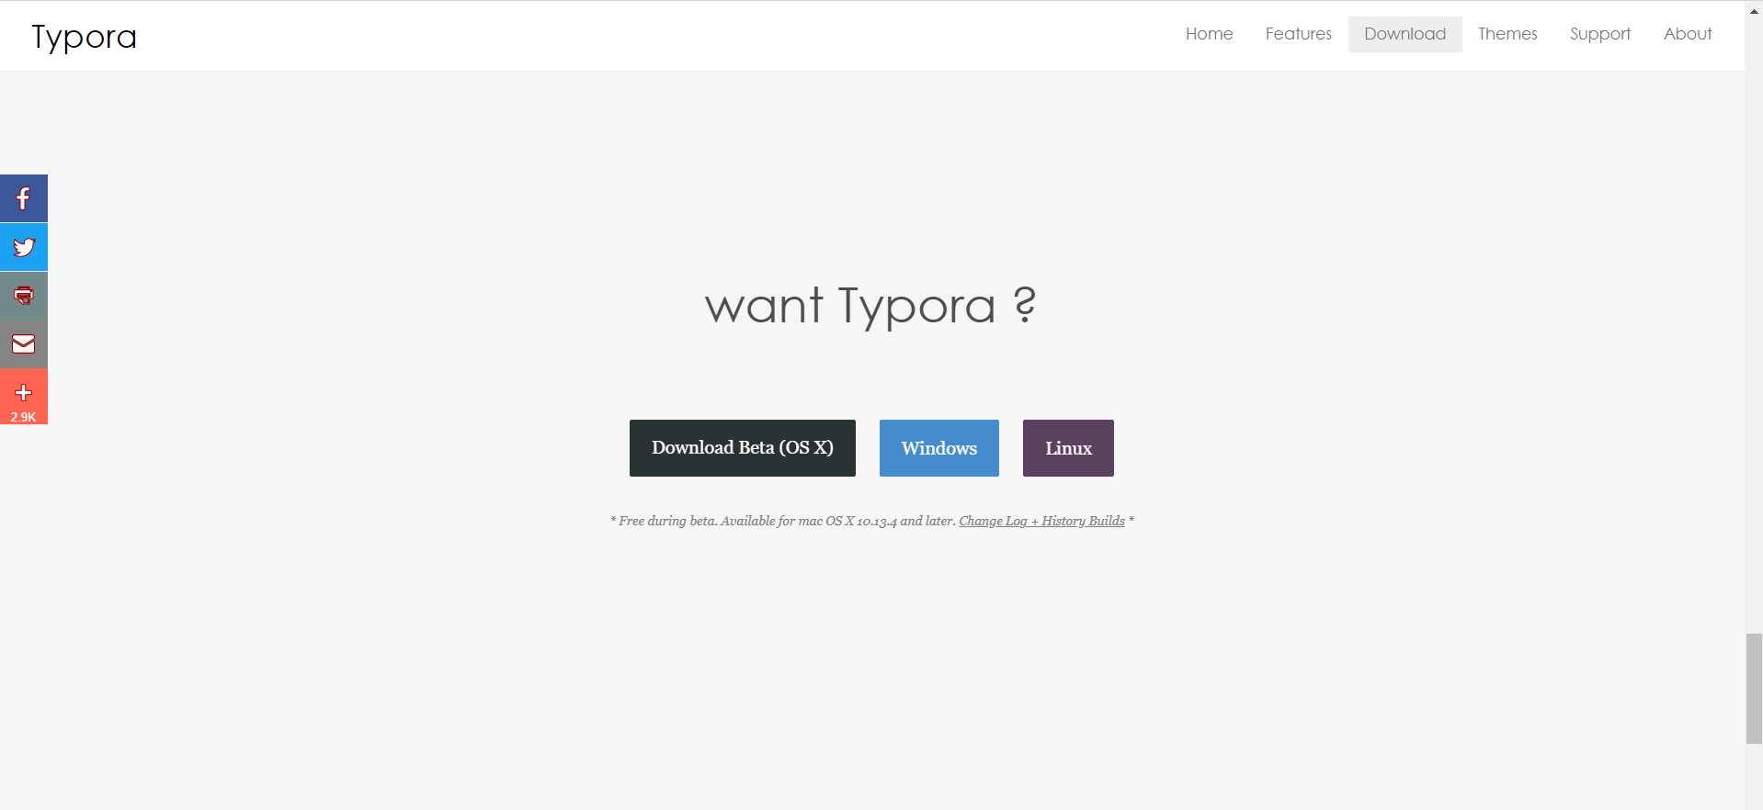Choose the Linux download button

(1068, 448)
